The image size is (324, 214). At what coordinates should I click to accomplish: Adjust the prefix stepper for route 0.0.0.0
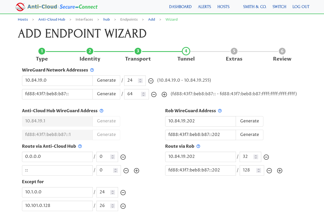click(113, 157)
